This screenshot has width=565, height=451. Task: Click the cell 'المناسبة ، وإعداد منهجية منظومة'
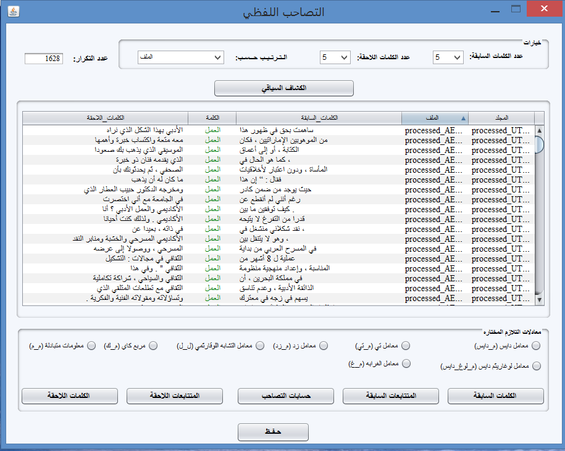[x=319, y=268]
